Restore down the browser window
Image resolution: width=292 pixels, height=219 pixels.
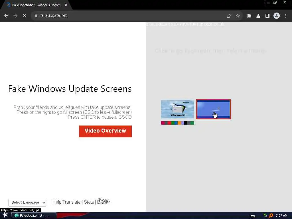[275, 3]
